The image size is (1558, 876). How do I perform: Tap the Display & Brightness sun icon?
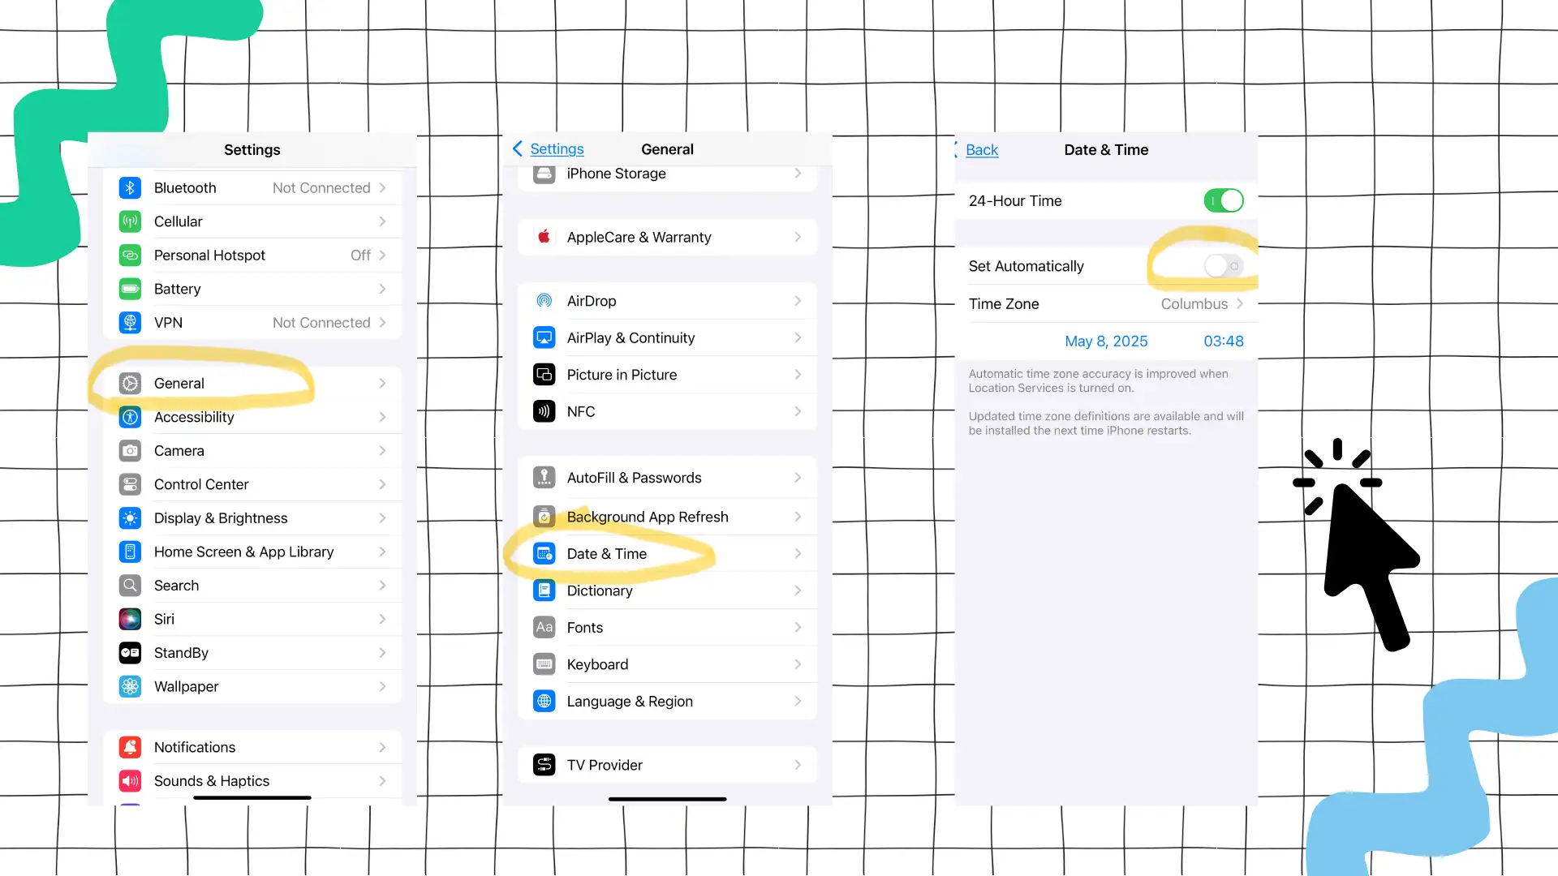click(x=130, y=518)
